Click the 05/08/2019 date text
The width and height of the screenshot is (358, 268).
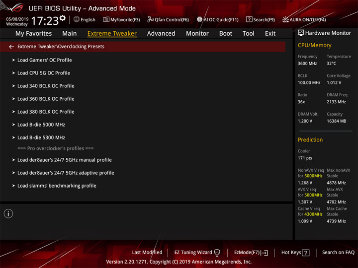point(17,19)
